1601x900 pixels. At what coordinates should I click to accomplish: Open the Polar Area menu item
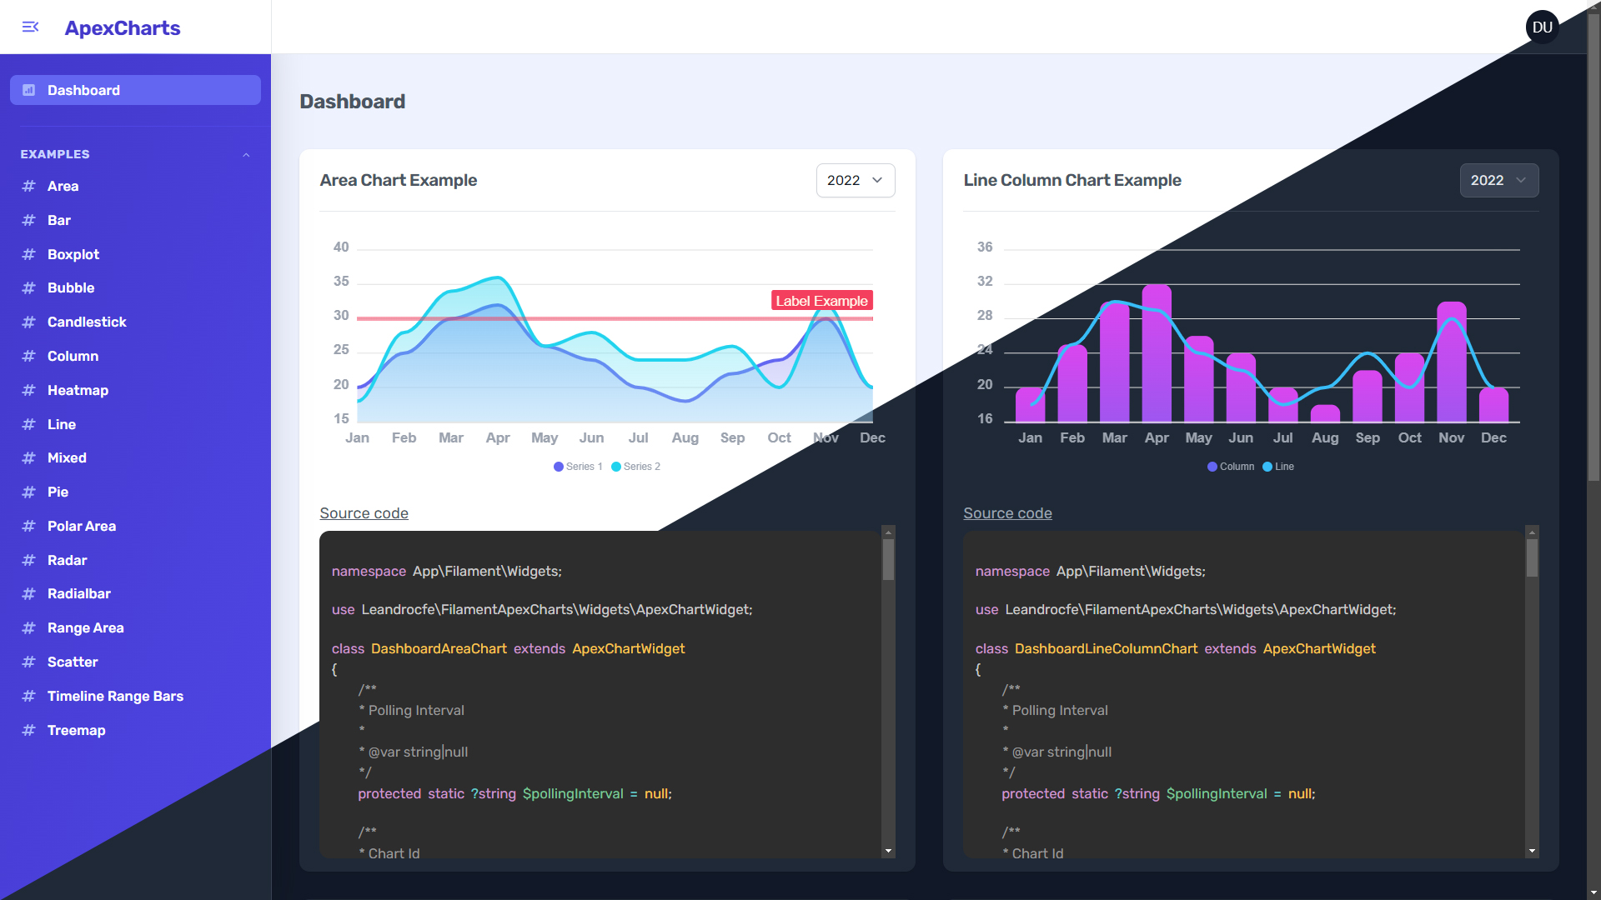[x=82, y=527]
